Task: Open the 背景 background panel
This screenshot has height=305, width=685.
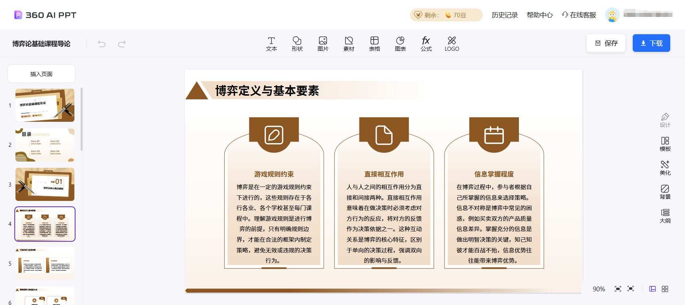Action: coord(665,192)
